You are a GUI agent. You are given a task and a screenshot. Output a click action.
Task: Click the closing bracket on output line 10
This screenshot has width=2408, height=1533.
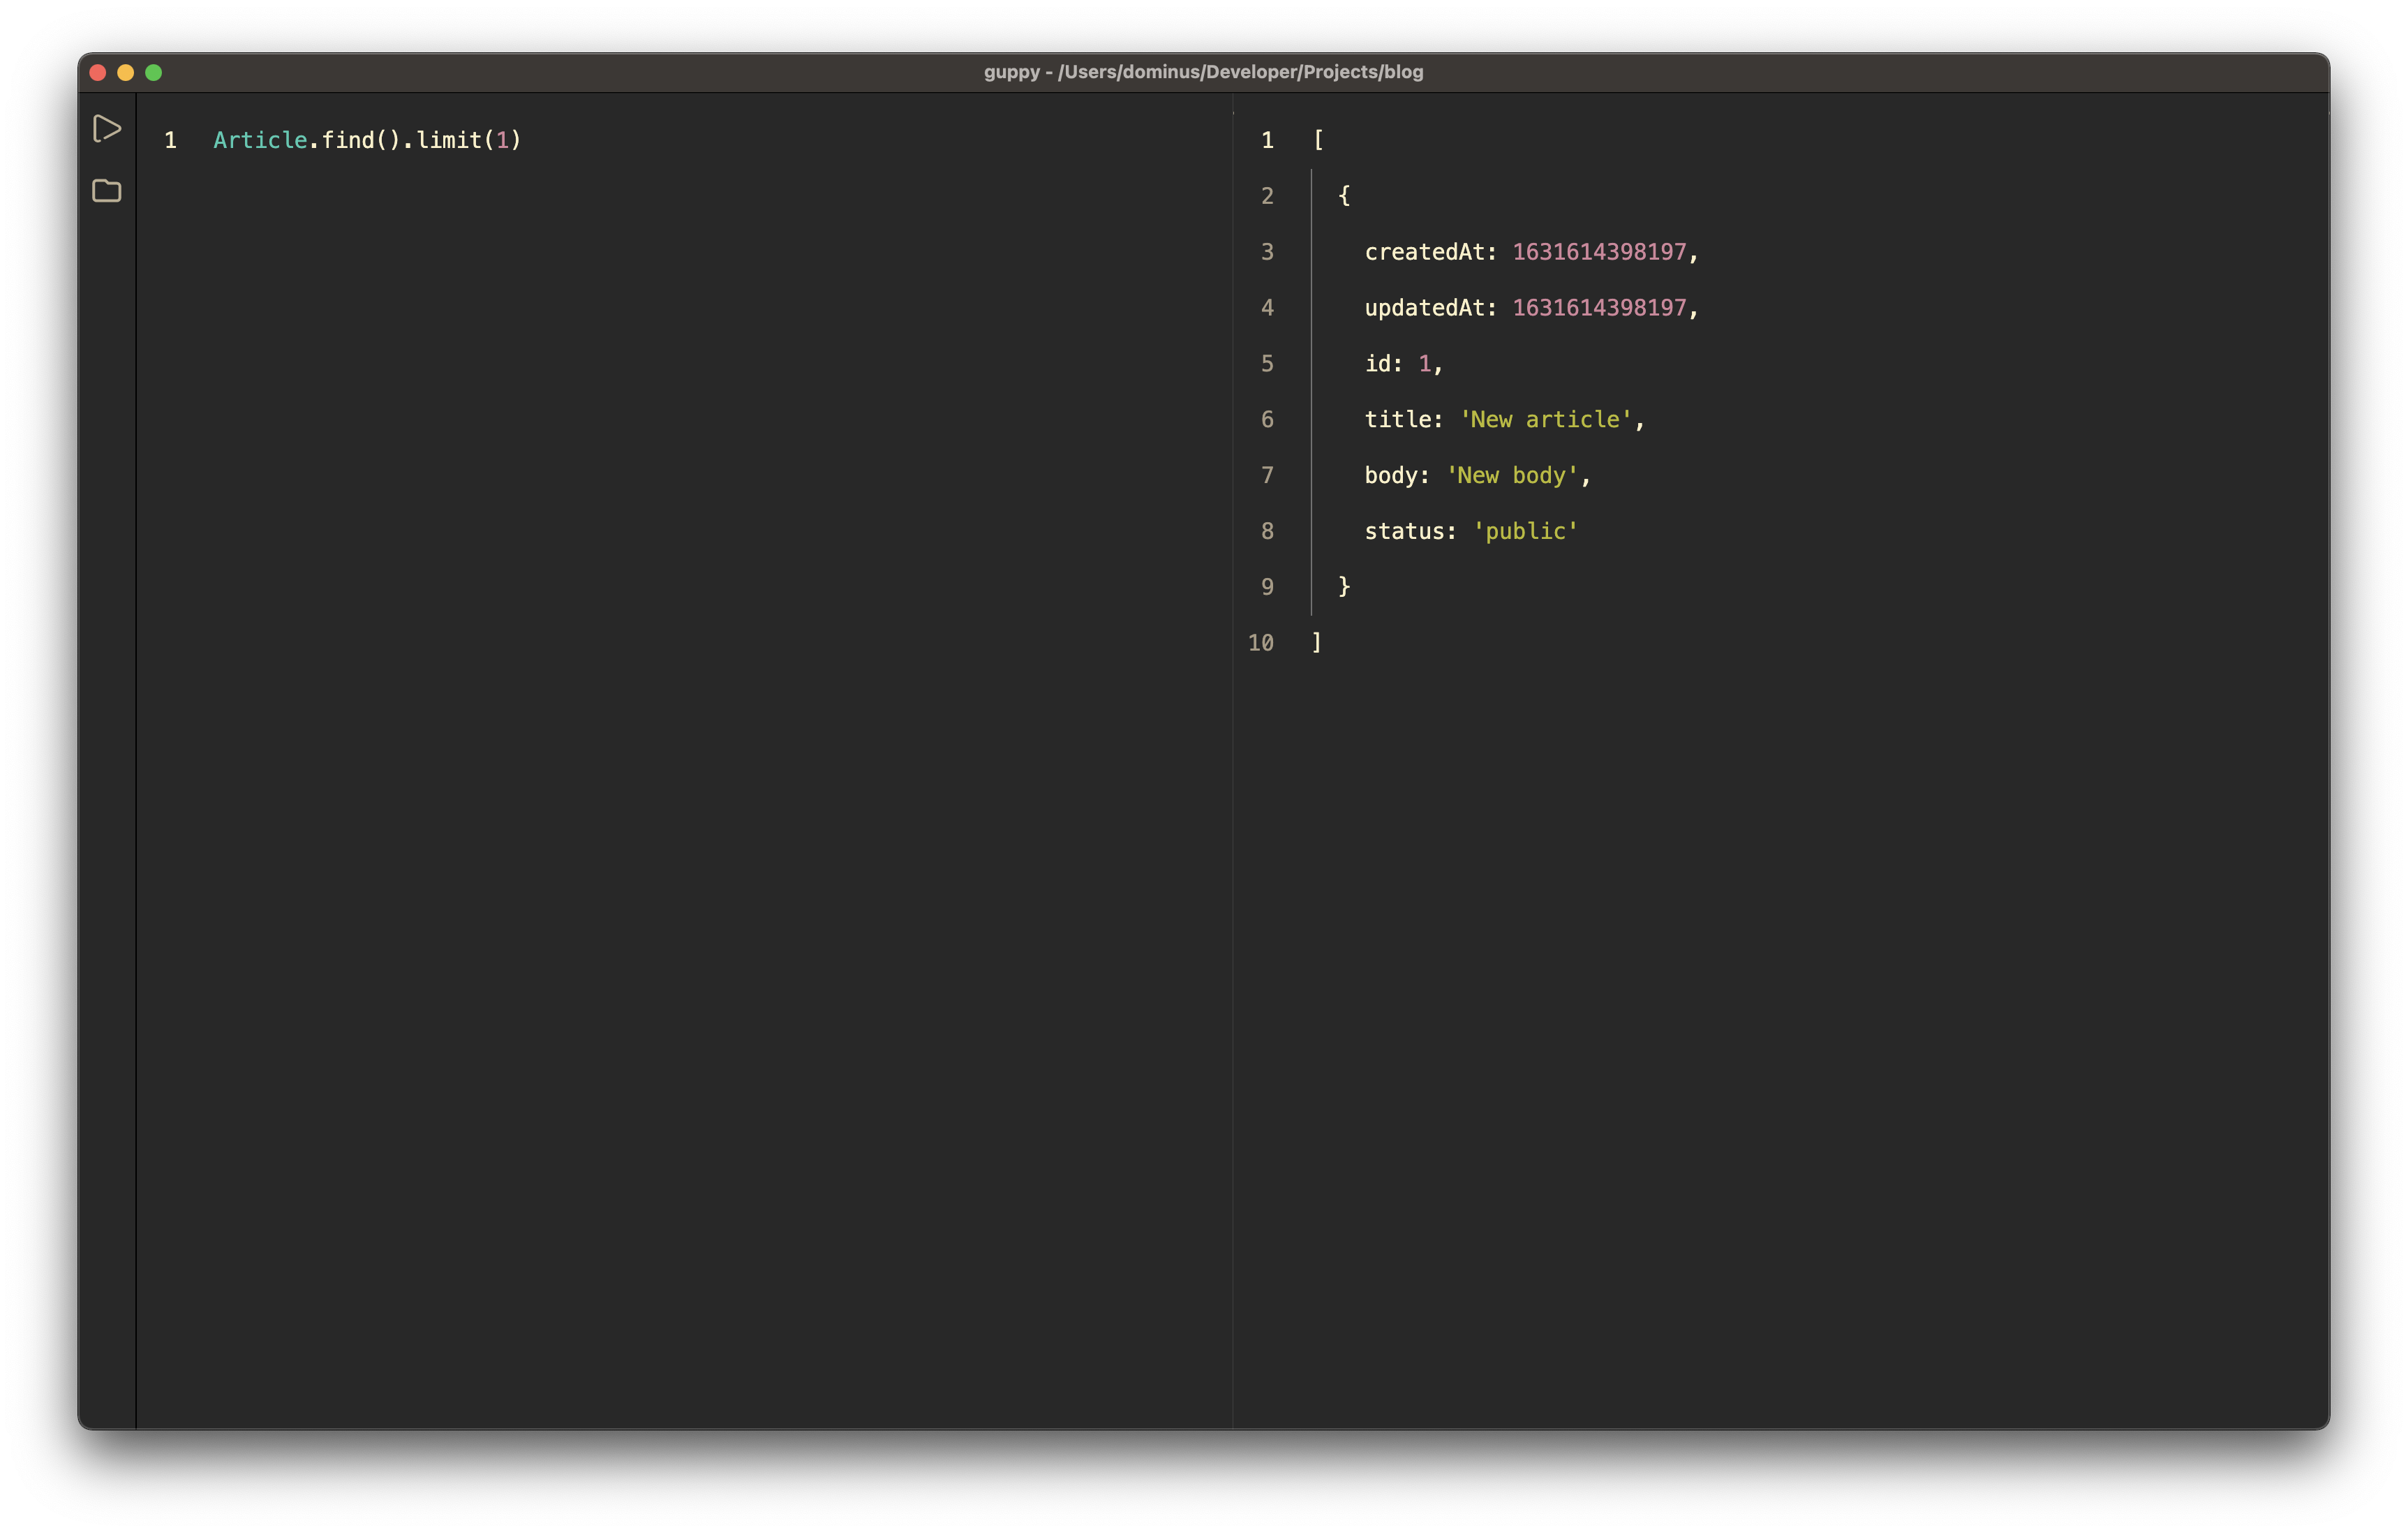coord(1317,643)
